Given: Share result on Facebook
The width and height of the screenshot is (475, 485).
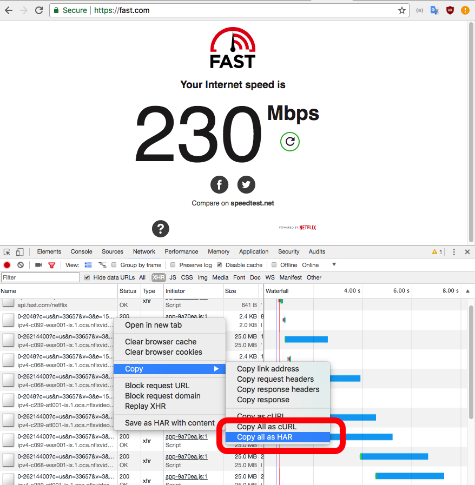Looking at the screenshot, I should 220,185.
